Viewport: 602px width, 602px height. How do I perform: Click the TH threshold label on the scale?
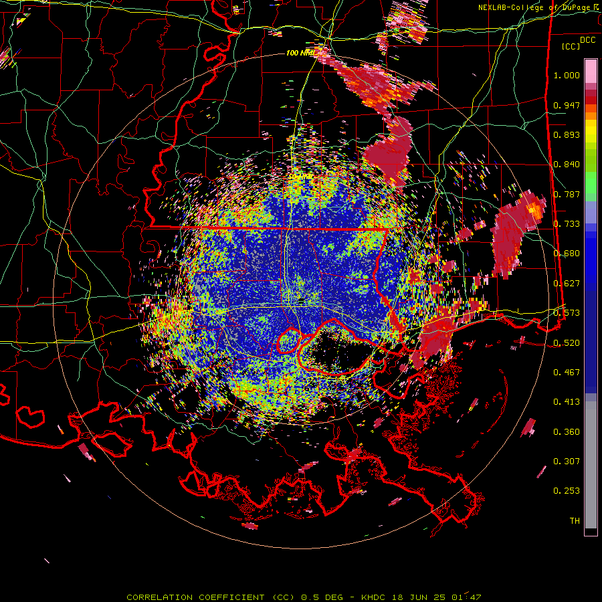tap(575, 521)
